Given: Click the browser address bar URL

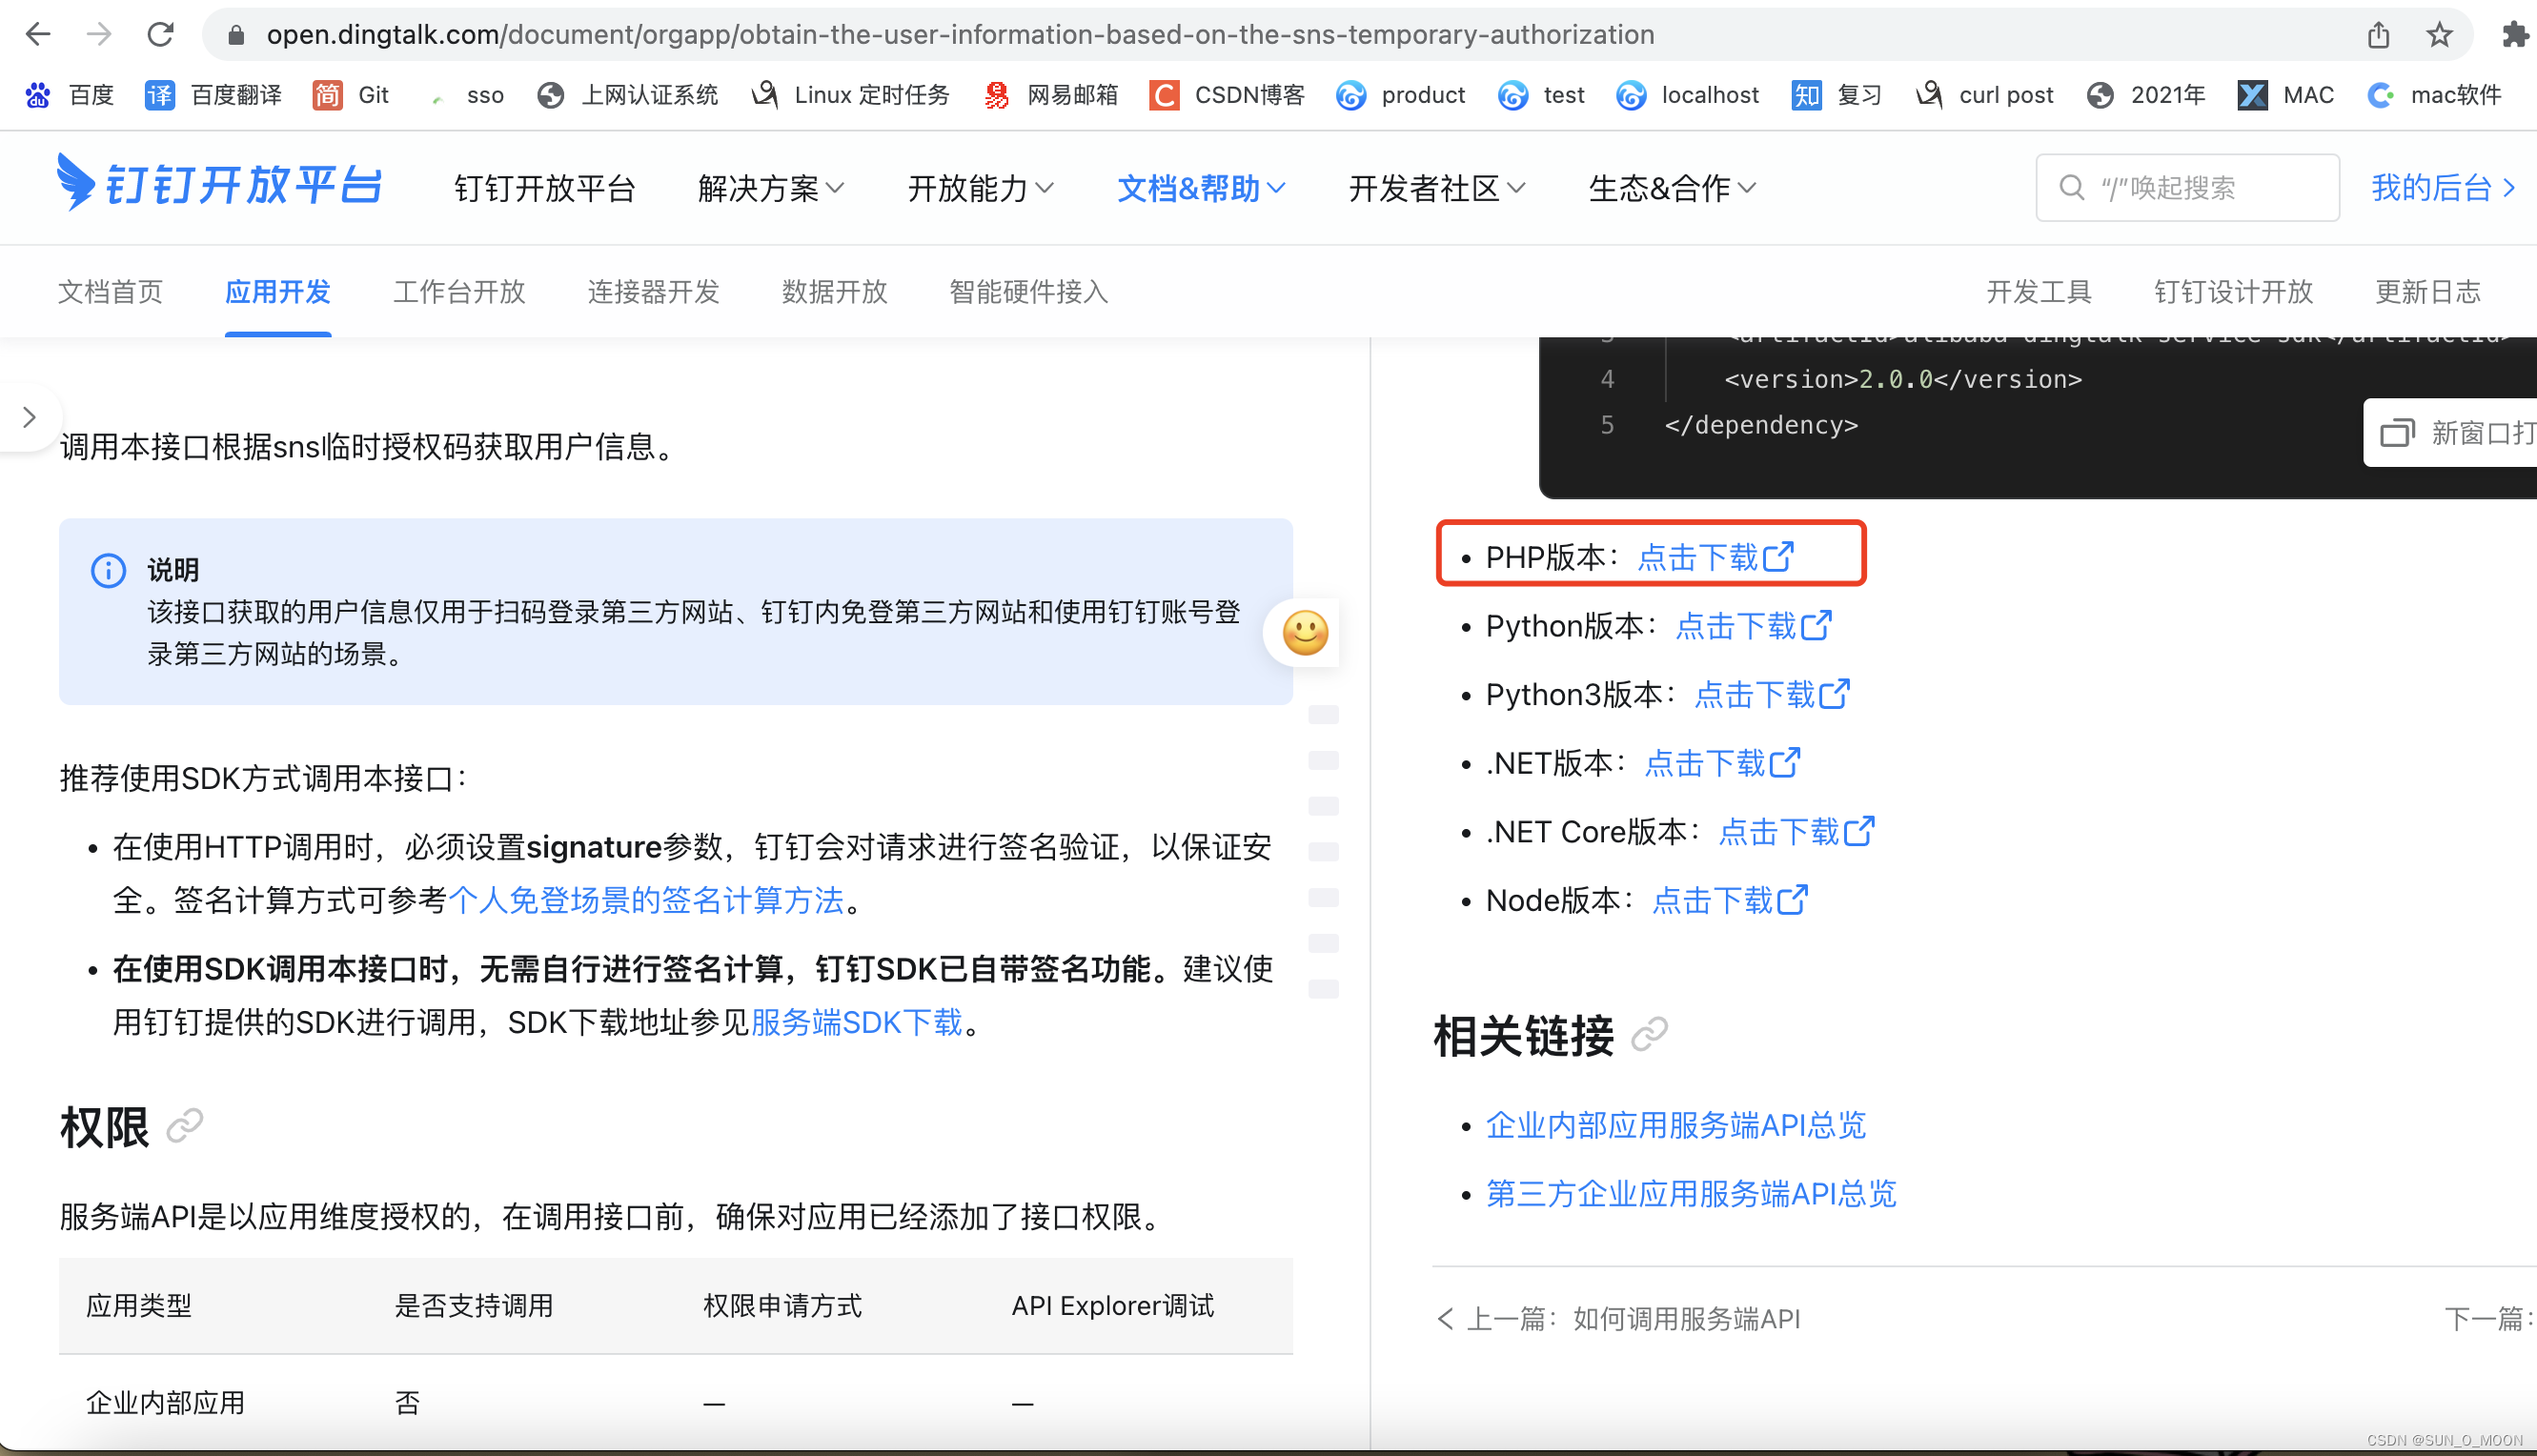Looking at the screenshot, I should coord(959,34).
